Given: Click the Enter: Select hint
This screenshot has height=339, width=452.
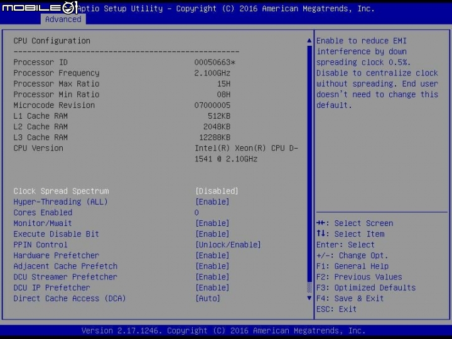Looking at the screenshot, I should [345, 245].
